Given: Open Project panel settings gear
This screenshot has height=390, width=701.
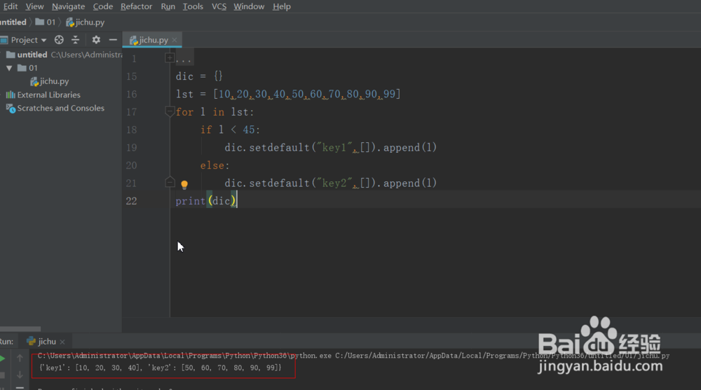Looking at the screenshot, I should (96, 40).
